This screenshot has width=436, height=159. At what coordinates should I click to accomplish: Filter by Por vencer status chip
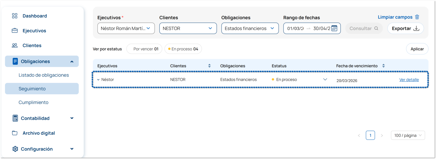tap(145, 49)
